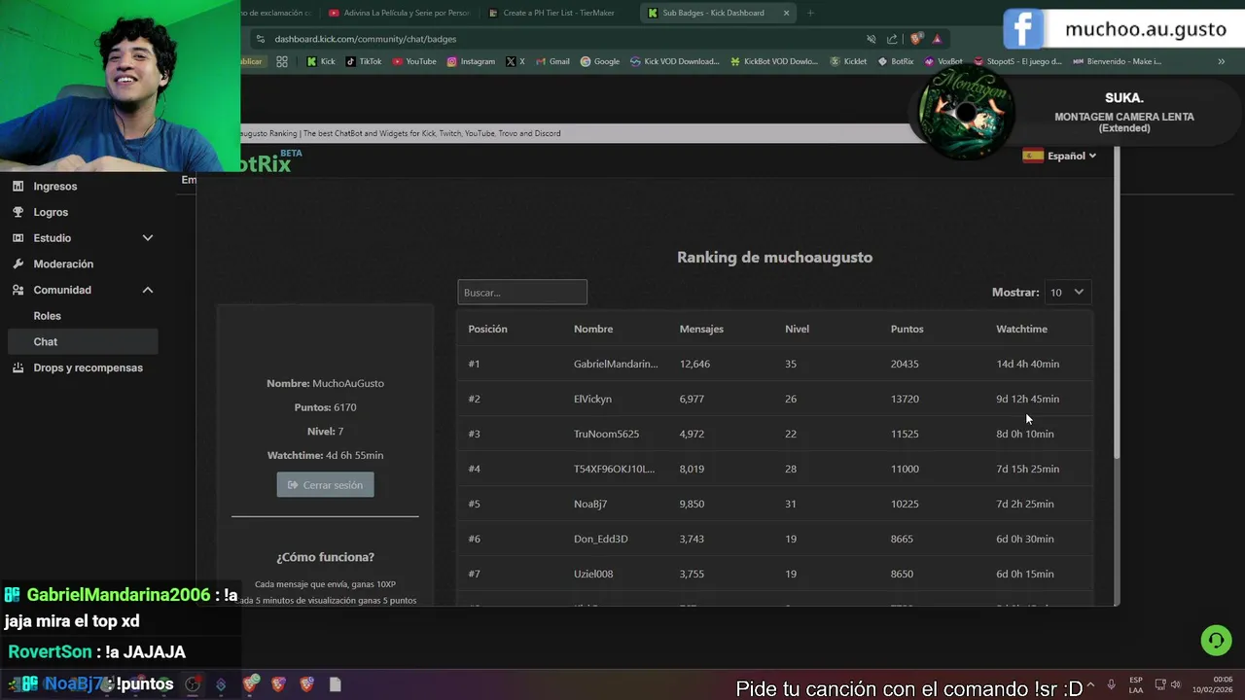
Task: Open the VoxBot bookmark
Action: (x=943, y=61)
